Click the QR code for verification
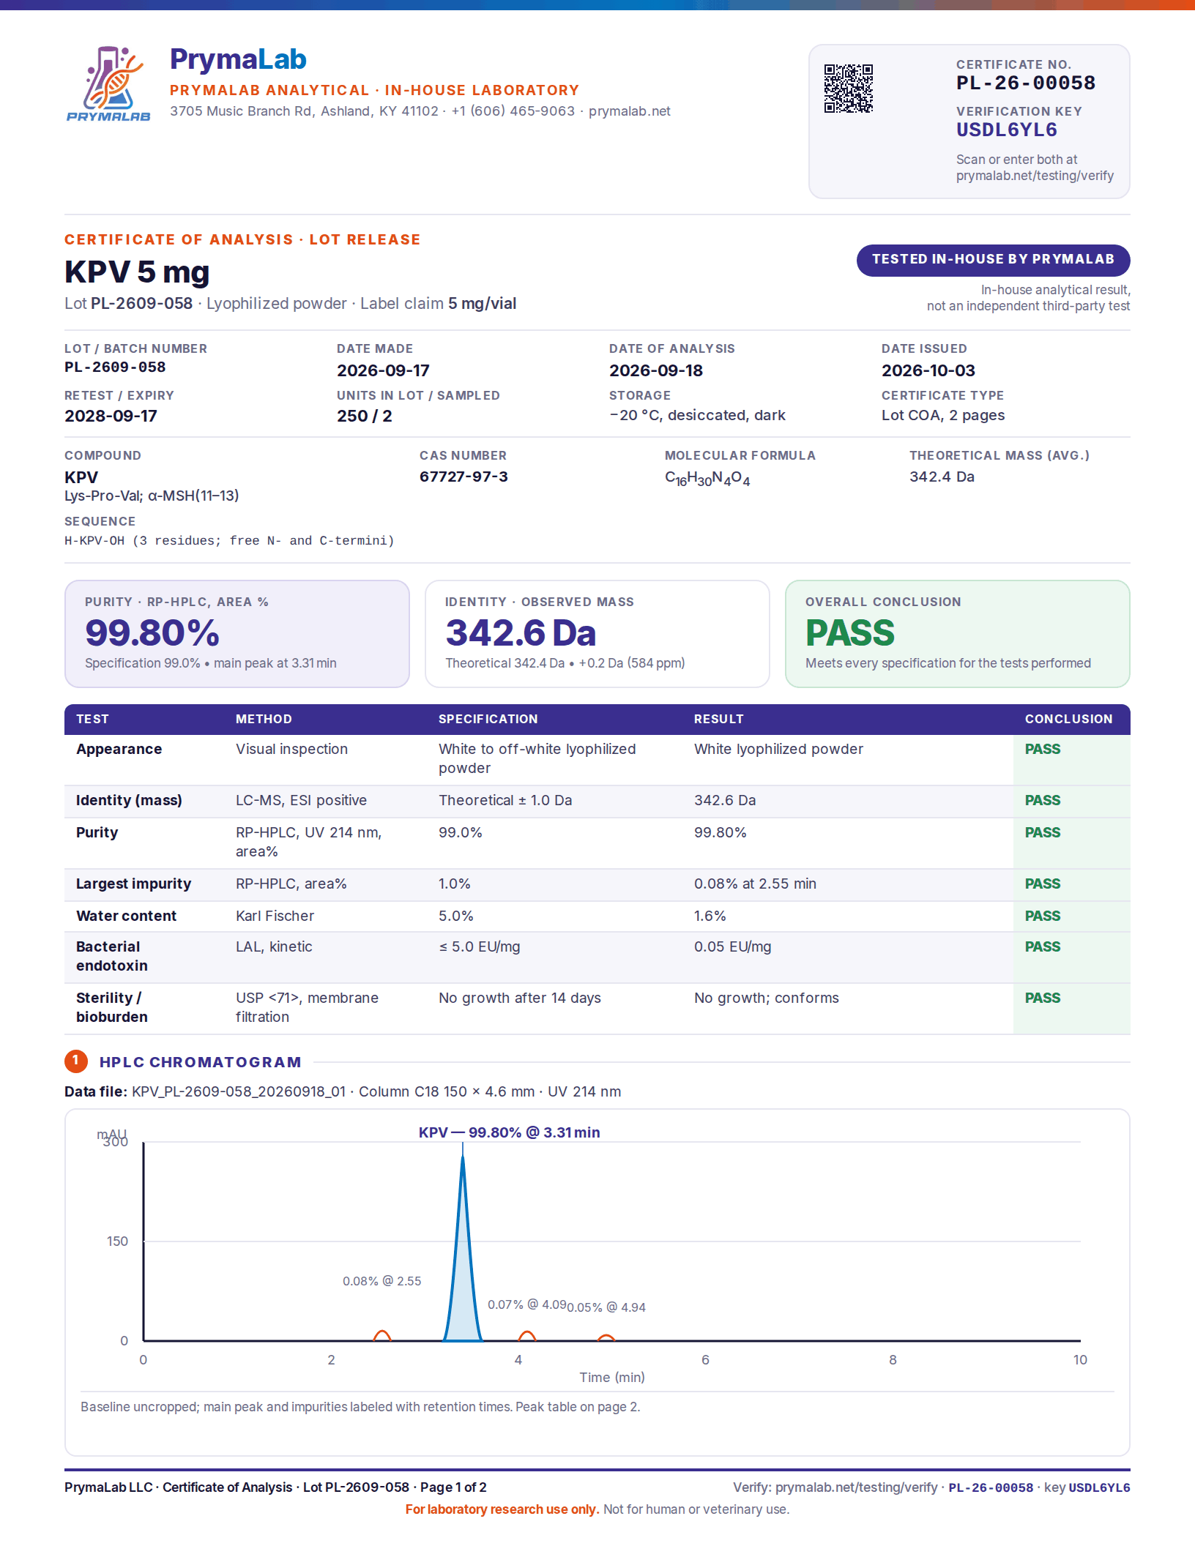 pos(849,89)
